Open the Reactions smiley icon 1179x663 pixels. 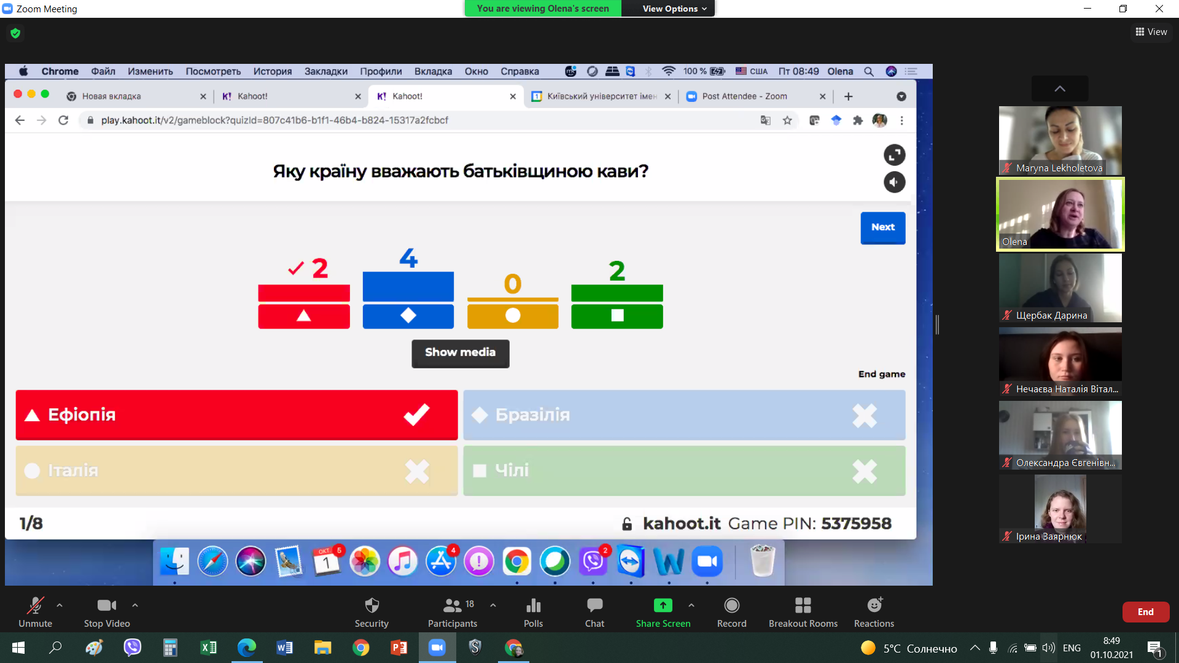tap(874, 606)
